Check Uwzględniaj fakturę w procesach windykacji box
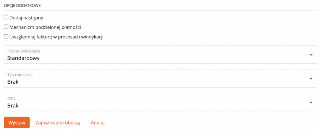 click(x=6, y=36)
